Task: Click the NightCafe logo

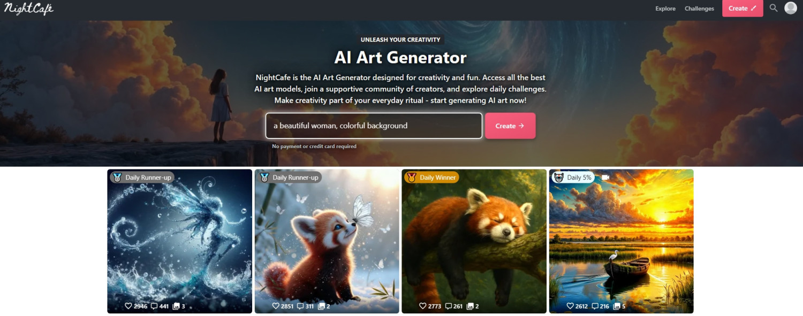Action: (x=29, y=9)
